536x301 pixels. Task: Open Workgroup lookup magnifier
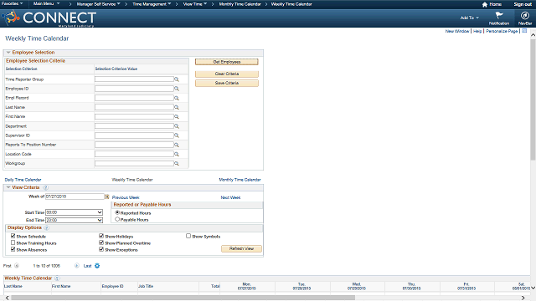[x=177, y=164]
